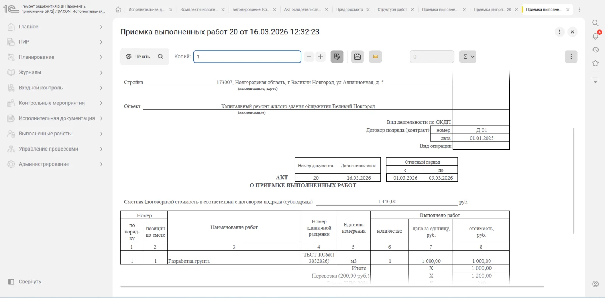Switch to the Предпросмотр tab
The image size is (605, 298).
[349, 9]
